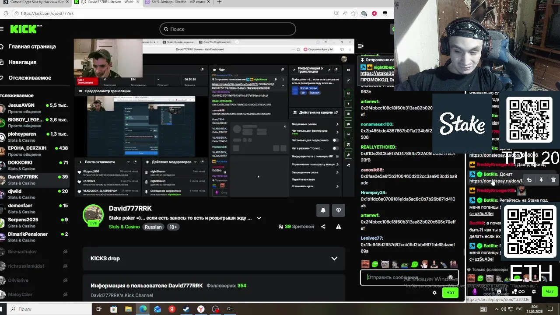The image size is (560, 315).
Task: Click the follow heart button
Action: click(338, 210)
